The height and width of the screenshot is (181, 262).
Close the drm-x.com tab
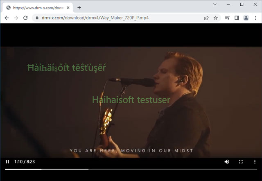(x=68, y=8)
